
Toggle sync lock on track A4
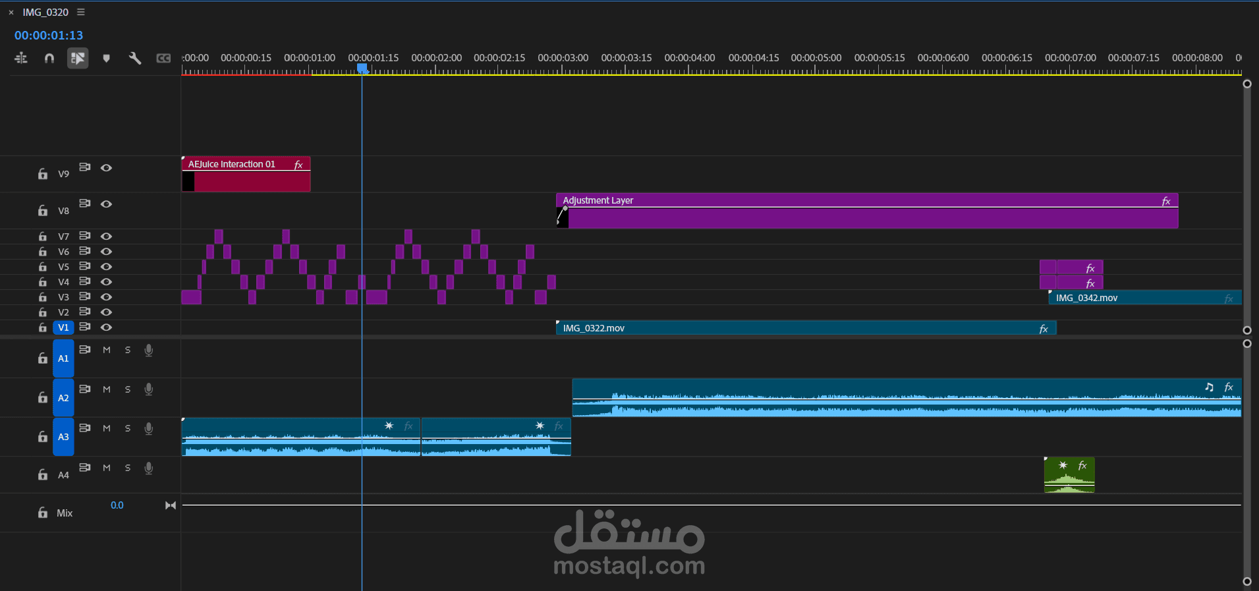(85, 467)
